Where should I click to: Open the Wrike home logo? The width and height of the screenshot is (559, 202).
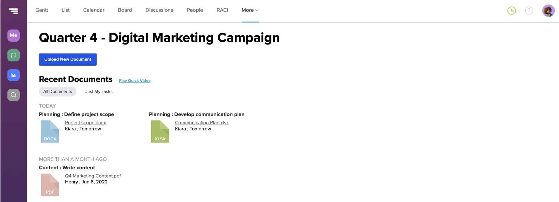[13, 11]
